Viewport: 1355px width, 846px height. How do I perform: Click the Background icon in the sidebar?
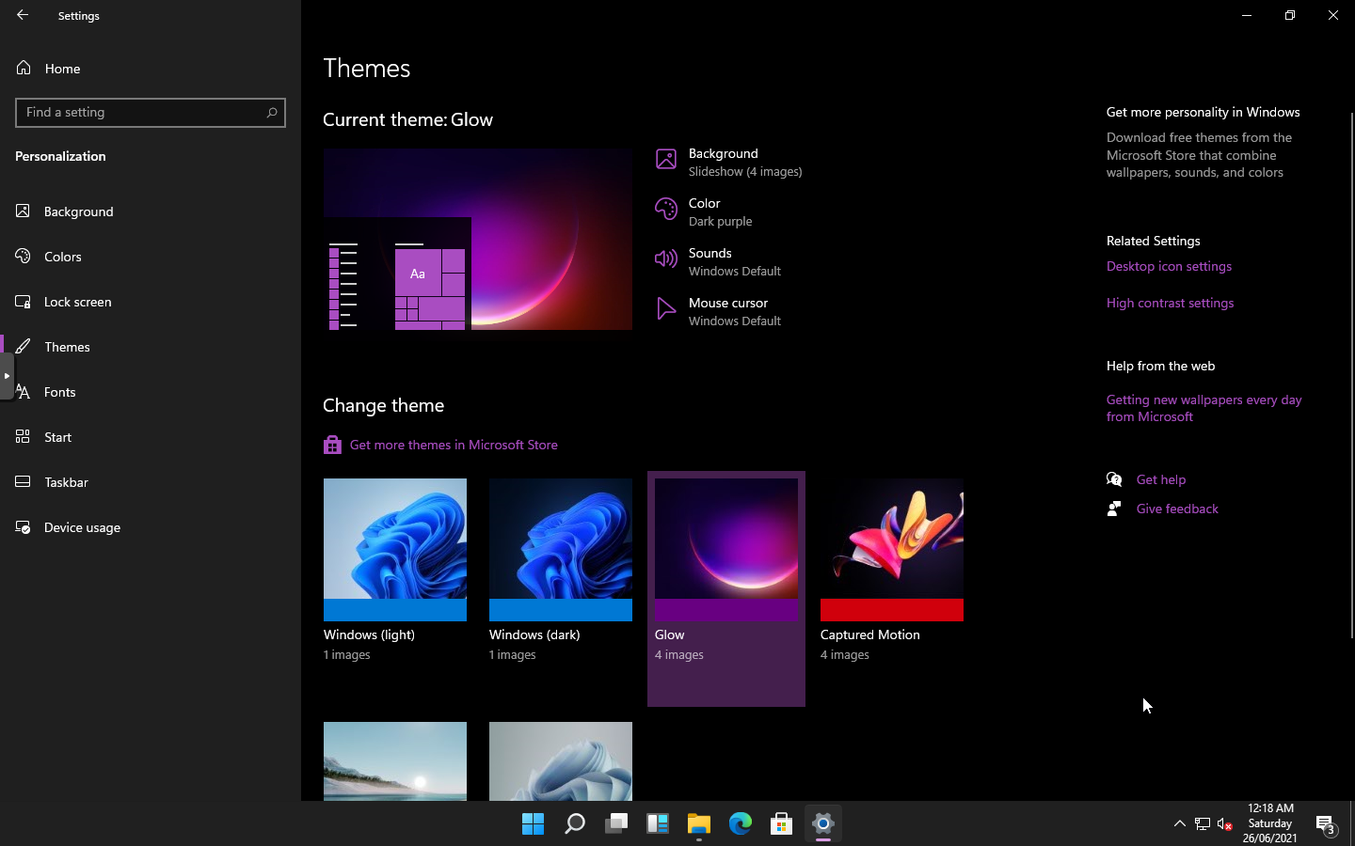pyautogui.click(x=24, y=211)
